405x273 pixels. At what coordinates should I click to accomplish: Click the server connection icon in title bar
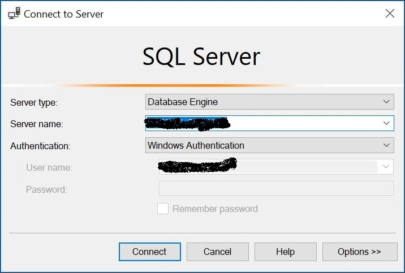coord(14,14)
